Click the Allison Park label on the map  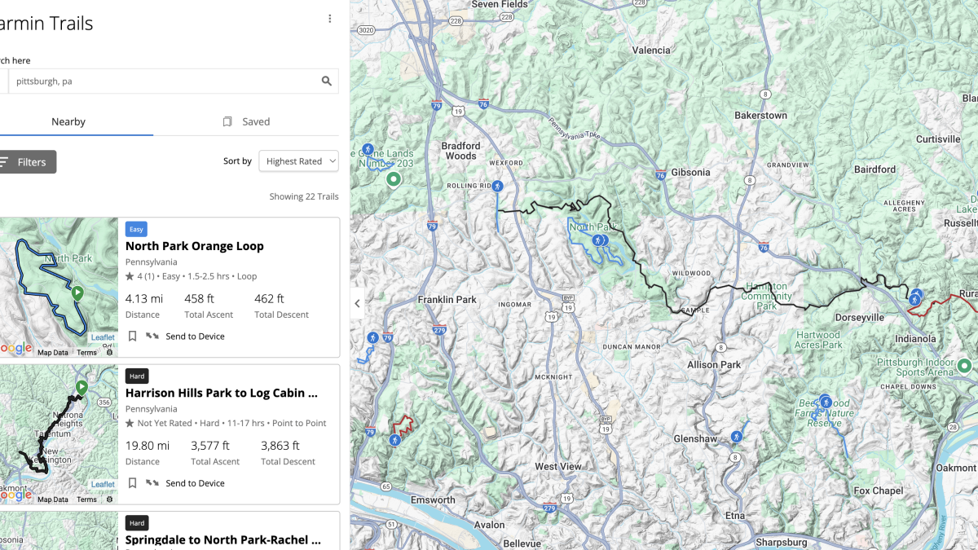[714, 365]
